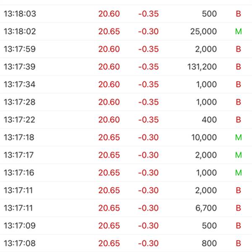Select the 13:17:18 trade row
Viewport: 252px width, 252px height.
click(126, 137)
